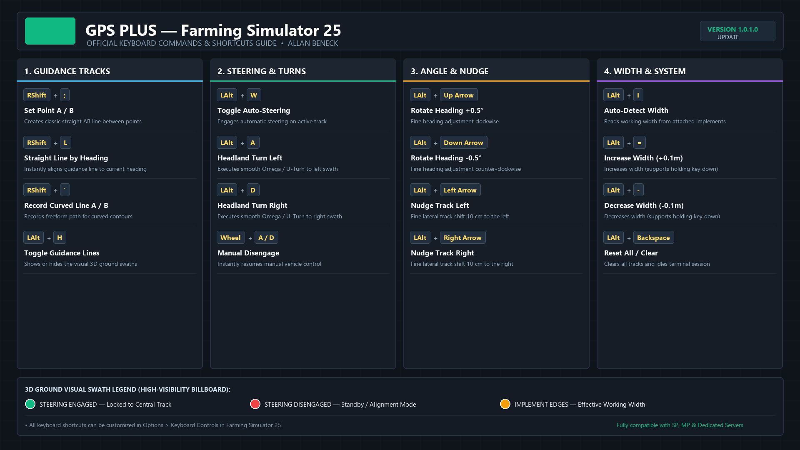Viewport: 800px width, 450px height.
Task: Click the Toggle Auto-Steering entry title
Action: (254, 110)
